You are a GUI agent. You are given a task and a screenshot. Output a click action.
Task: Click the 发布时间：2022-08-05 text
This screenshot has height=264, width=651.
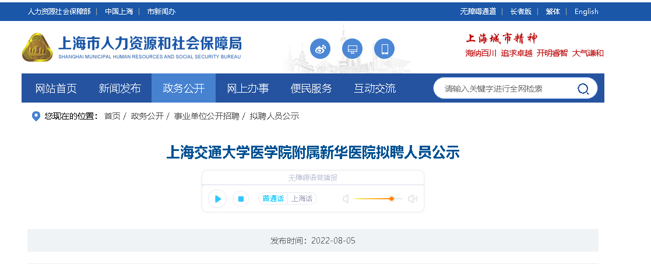[312, 241]
